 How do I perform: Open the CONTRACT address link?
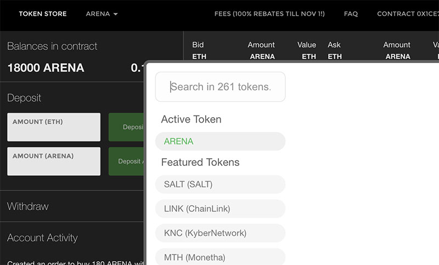click(408, 14)
